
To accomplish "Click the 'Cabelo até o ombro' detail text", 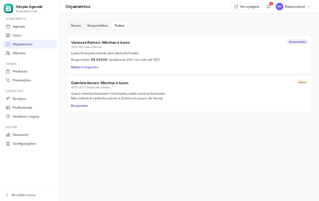I will (x=98, y=87).
